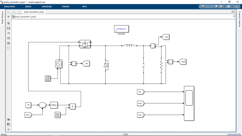Screen dimensions: 242x136
Task: Insert an image using the Image icon
Action: pyautogui.click(x=8, y=43)
